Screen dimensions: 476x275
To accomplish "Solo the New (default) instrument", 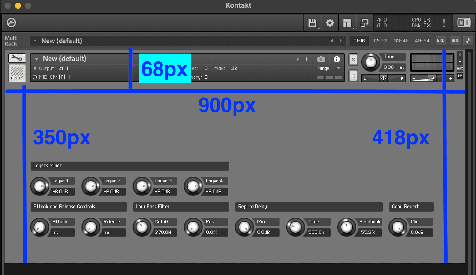I will tap(353, 60).
